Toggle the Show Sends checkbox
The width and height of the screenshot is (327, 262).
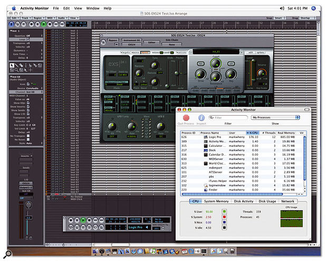(x=28, y=110)
